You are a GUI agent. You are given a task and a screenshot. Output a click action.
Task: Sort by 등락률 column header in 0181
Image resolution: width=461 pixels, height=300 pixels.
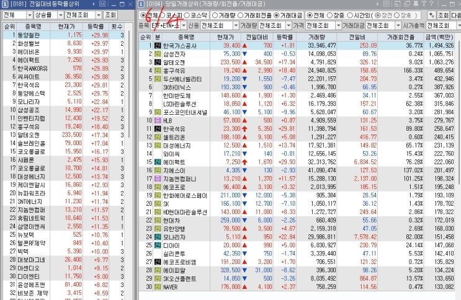[x=96, y=27]
